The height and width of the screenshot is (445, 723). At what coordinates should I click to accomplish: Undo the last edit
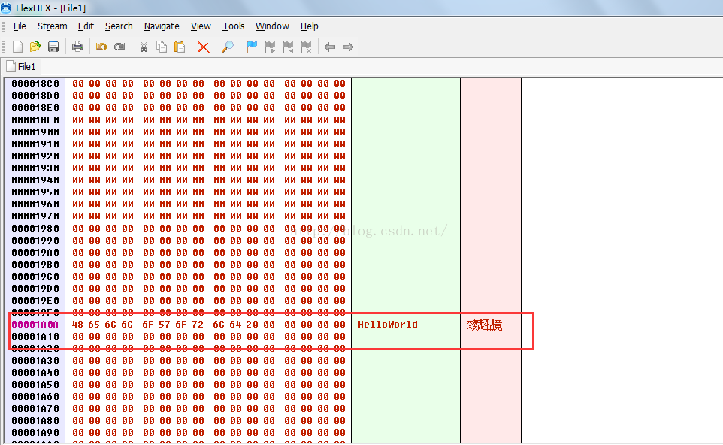(x=101, y=47)
